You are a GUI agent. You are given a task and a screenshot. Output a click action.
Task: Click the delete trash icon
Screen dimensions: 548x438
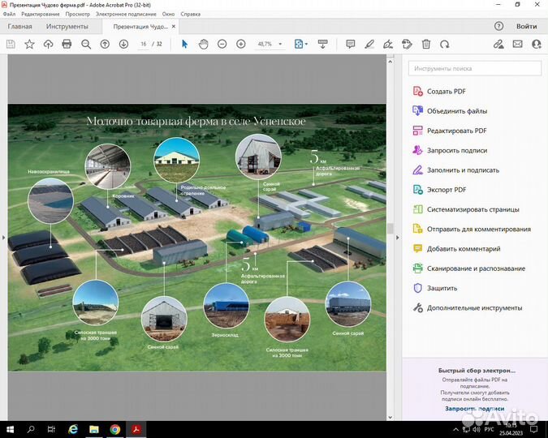click(427, 44)
